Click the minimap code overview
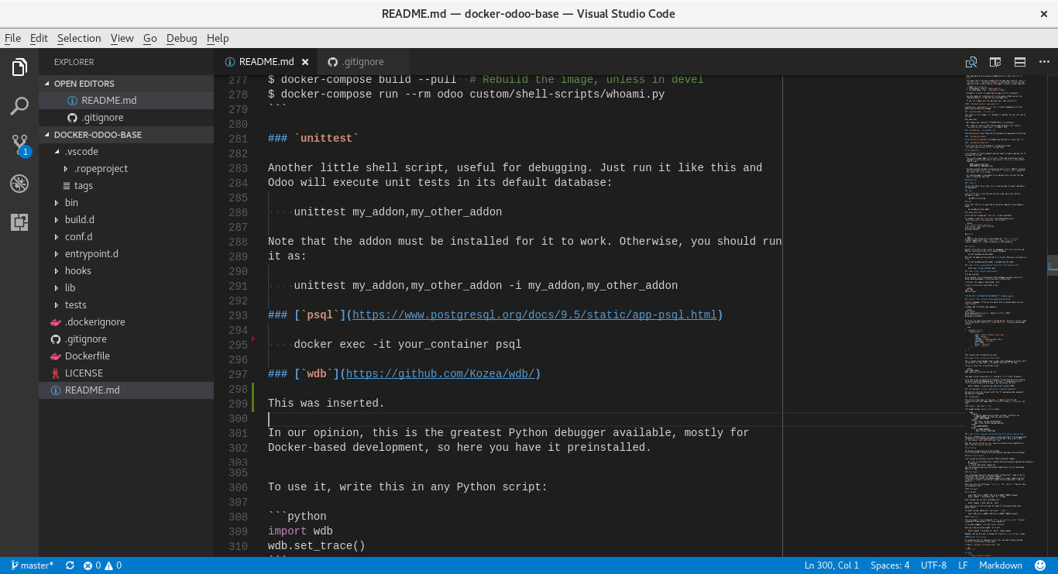Viewport: 1058px width, 574px height. point(1005,316)
